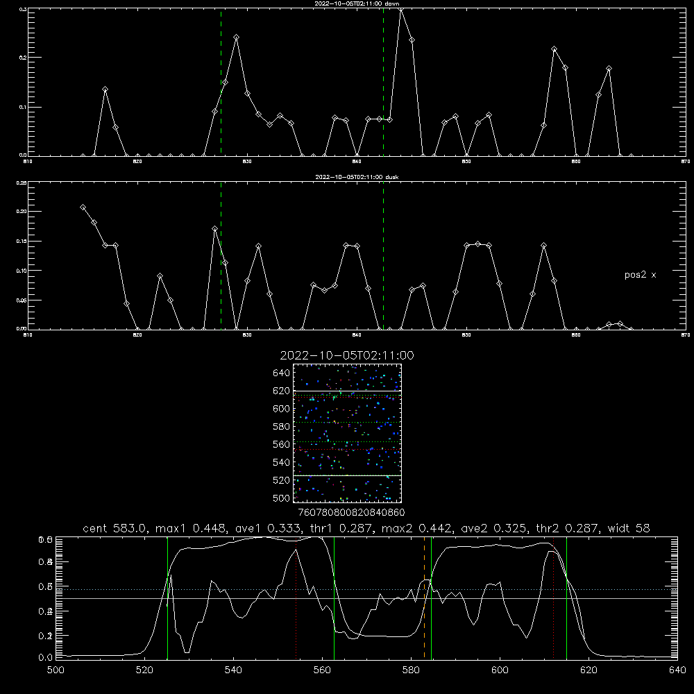Click the first diamond marker at 815 in dusk plot

pyautogui.click(x=83, y=207)
